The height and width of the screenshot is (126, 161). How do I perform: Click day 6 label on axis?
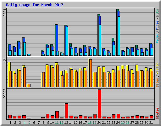pyautogui.click(x=34, y=123)
